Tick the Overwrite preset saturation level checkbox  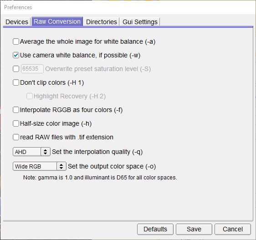(16, 69)
